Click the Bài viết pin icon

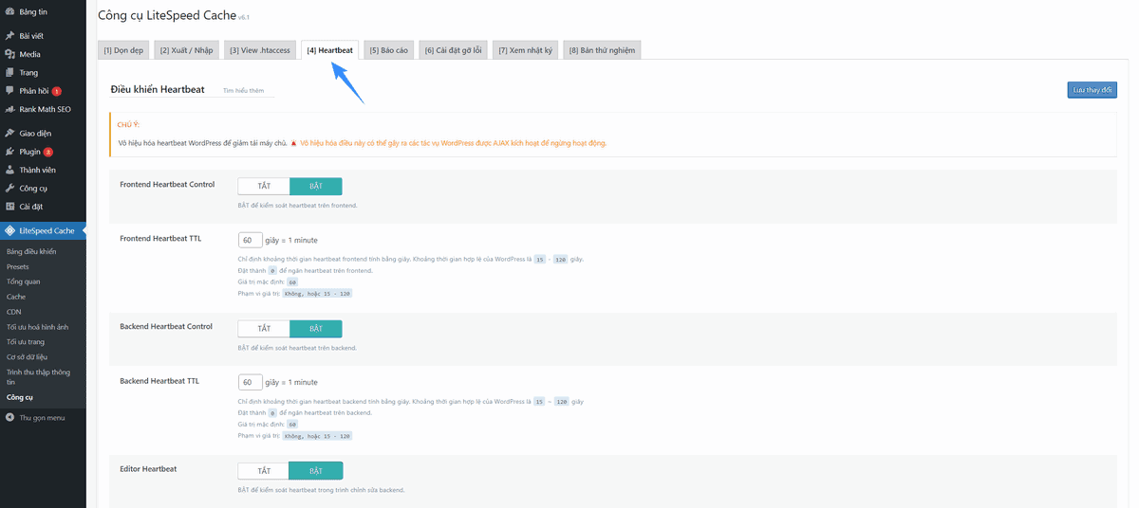(x=9, y=36)
